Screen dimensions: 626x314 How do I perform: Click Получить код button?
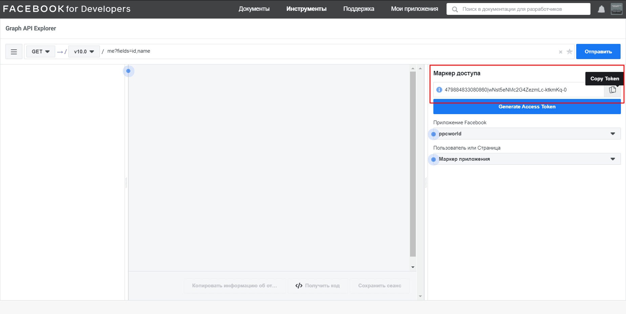pyautogui.click(x=318, y=286)
